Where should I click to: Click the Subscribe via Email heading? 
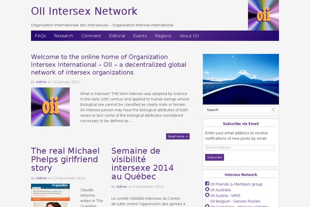[x=241, y=124]
